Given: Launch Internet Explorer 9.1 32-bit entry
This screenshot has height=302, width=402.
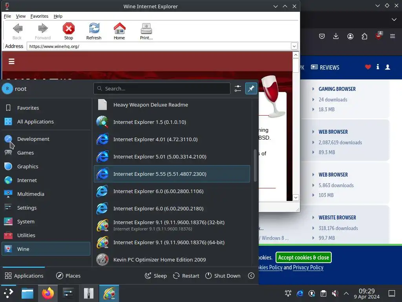Looking at the screenshot, I should click(172, 225).
